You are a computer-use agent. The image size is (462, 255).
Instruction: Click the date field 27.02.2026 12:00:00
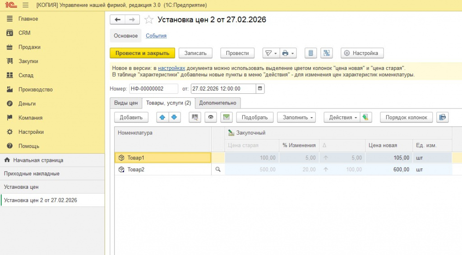click(223, 89)
